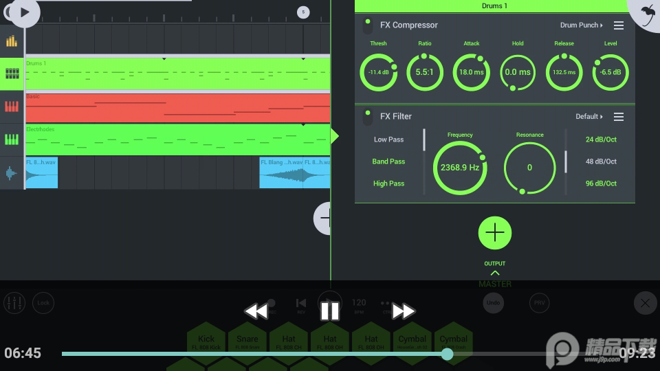The height and width of the screenshot is (371, 660).
Task: Click the Level knob showing -6.5 dB
Action: point(610,72)
